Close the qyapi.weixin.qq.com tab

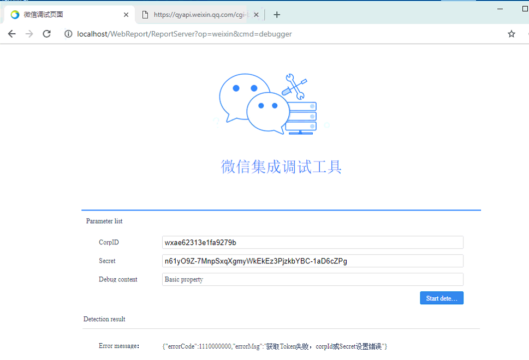tap(256, 15)
